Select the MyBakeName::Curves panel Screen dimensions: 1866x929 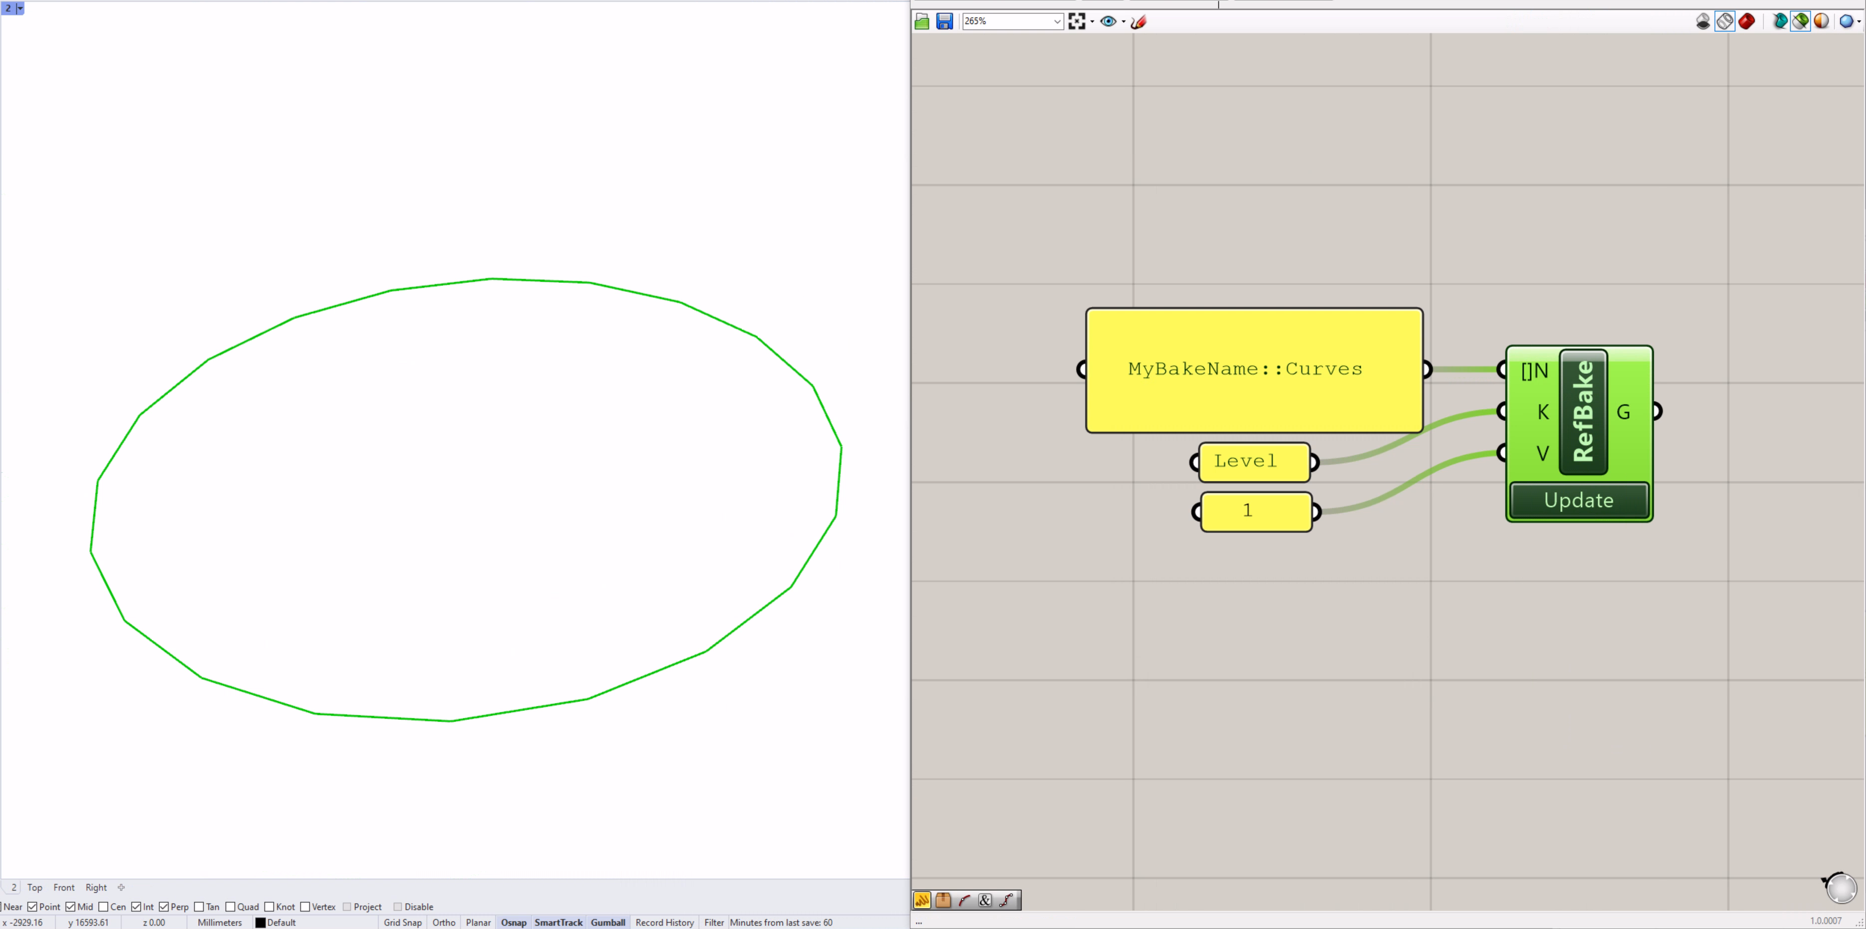click(x=1253, y=369)
